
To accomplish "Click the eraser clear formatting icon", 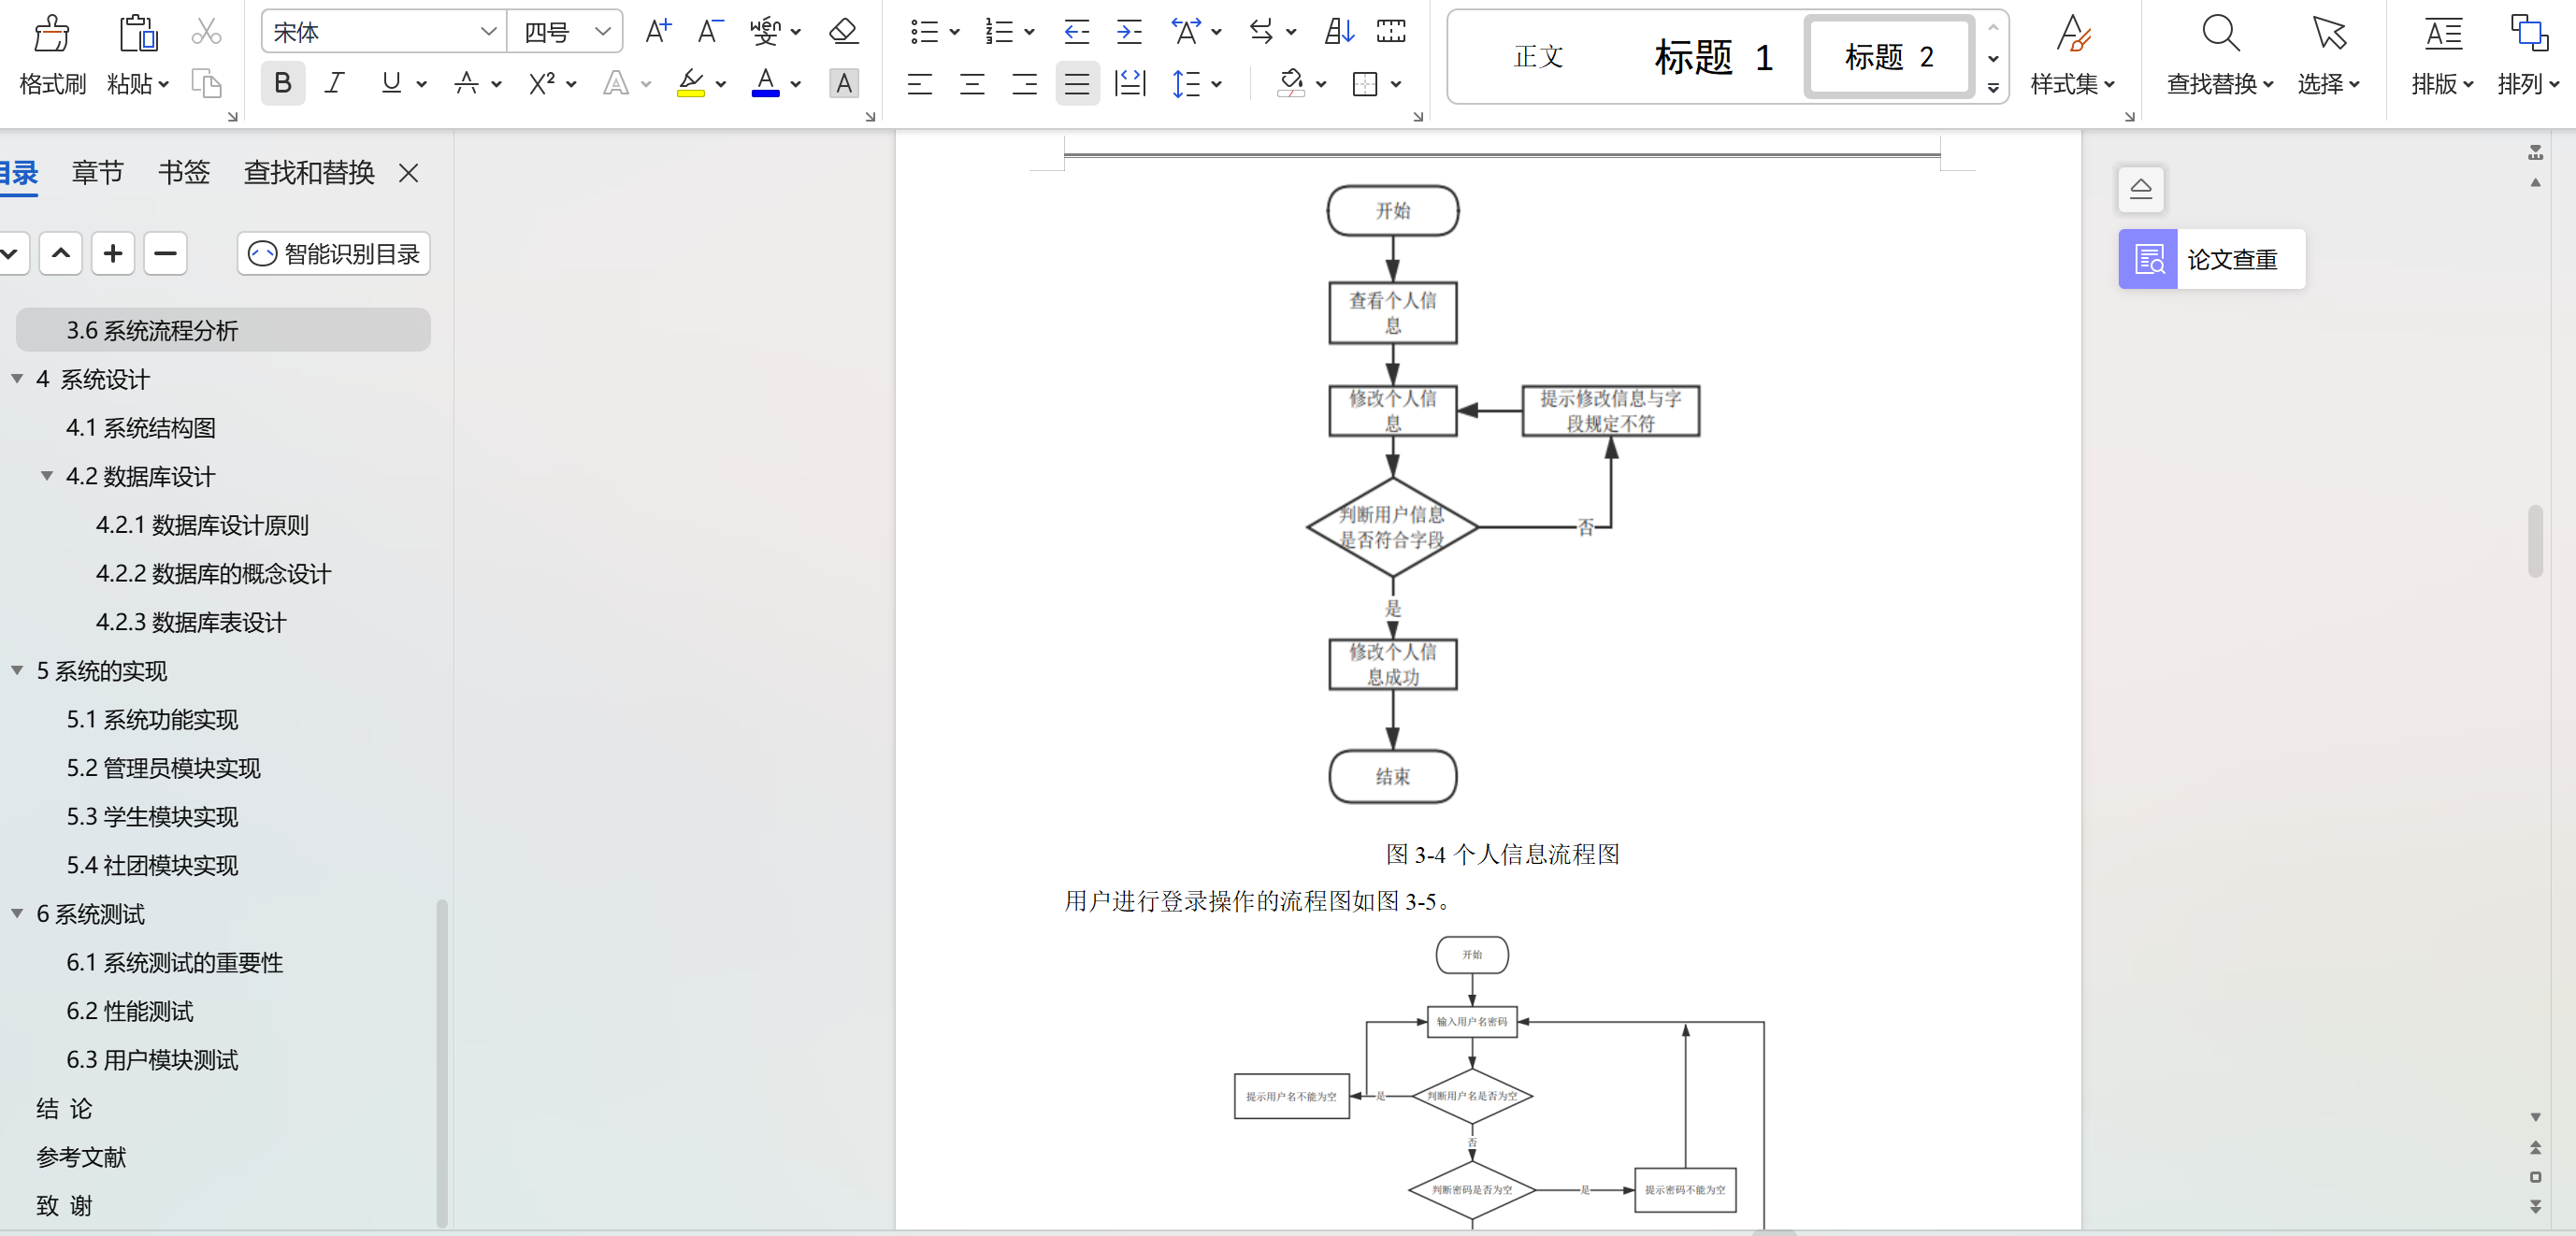I will click(x=843, y=32).
